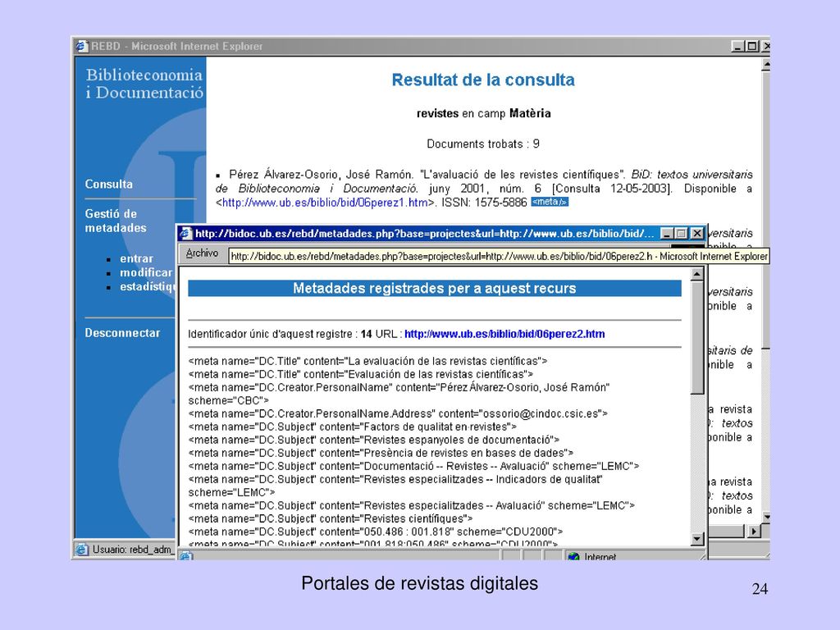Click the 'Biblioteconomia i Documentació' sidebar logo
840x630 pixels.
[144, 84]
